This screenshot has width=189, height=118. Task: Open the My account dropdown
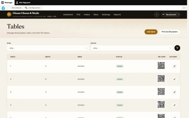pos(171,15)
